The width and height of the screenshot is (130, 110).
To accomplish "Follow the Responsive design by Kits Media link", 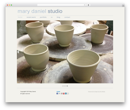I will pos(96,92).
